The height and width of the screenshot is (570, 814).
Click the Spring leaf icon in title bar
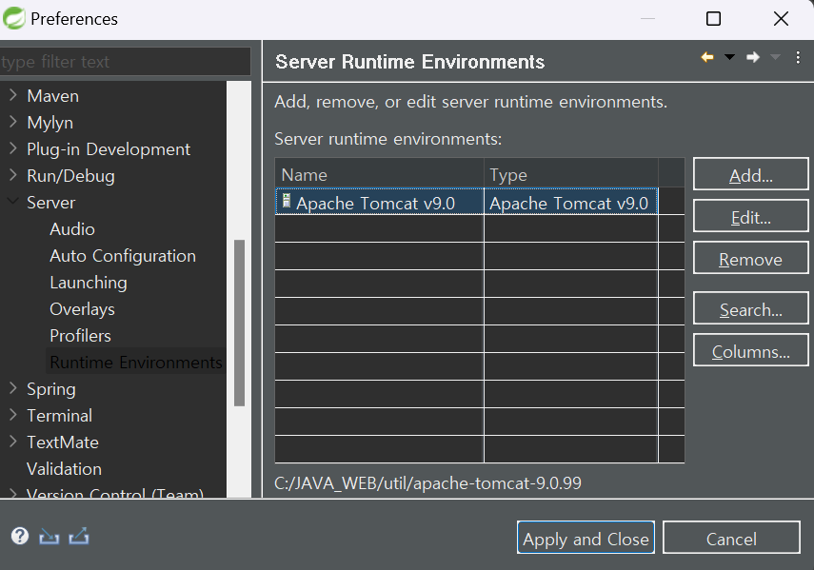14,18
